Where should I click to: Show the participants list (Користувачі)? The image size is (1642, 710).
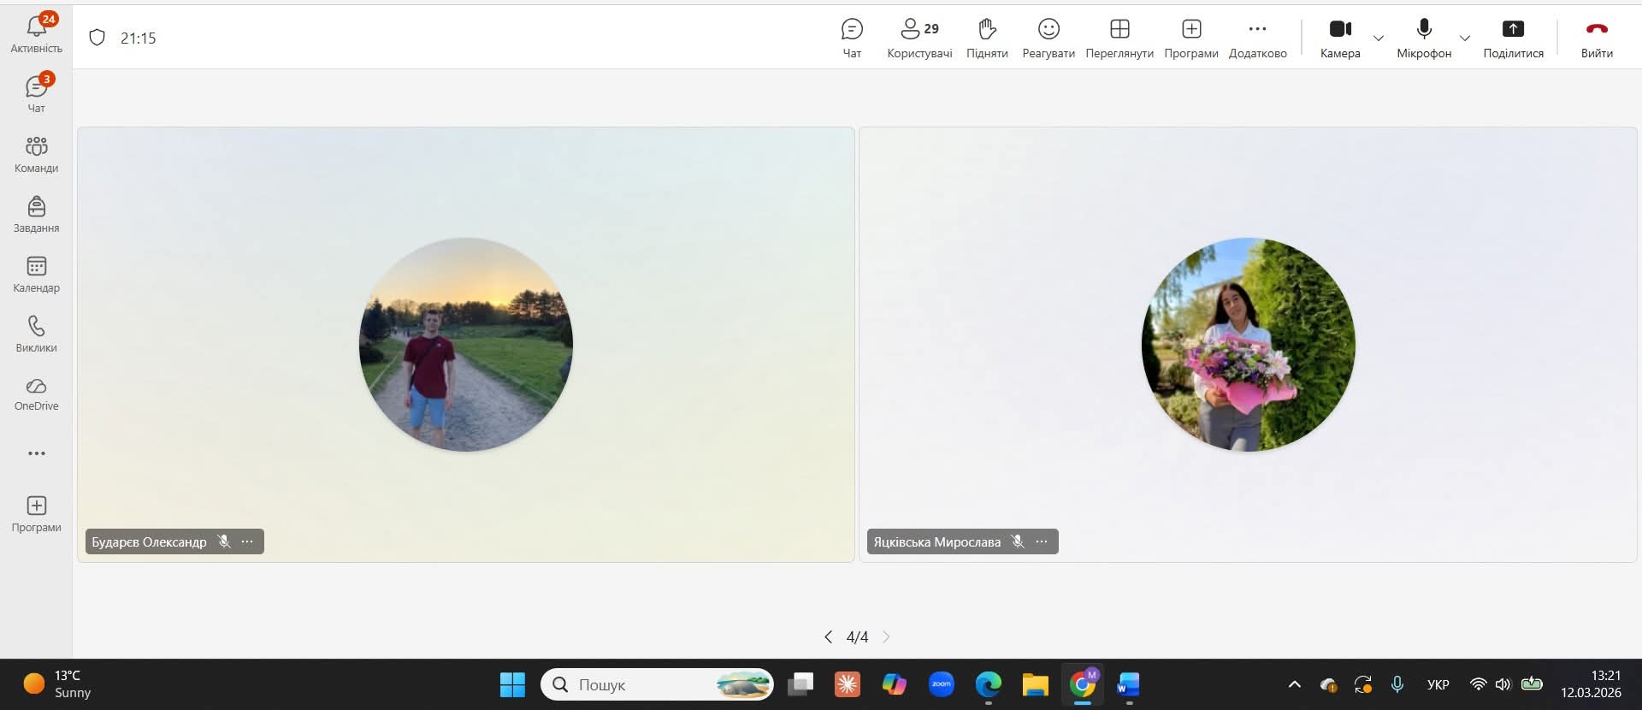click(919, 38)
